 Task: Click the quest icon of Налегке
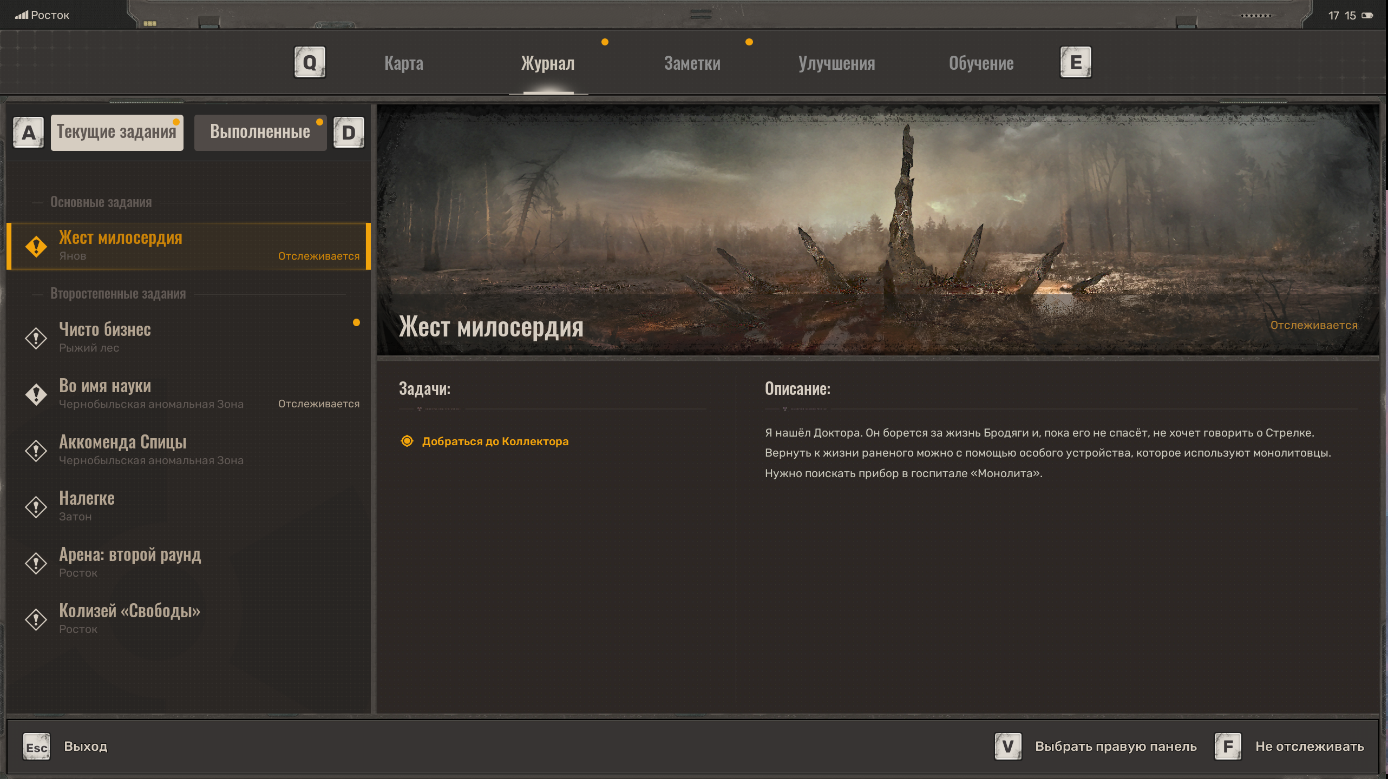tap(36, 507)
